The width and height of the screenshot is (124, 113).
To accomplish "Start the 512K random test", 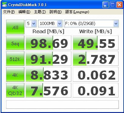I will tap(15, 59).
